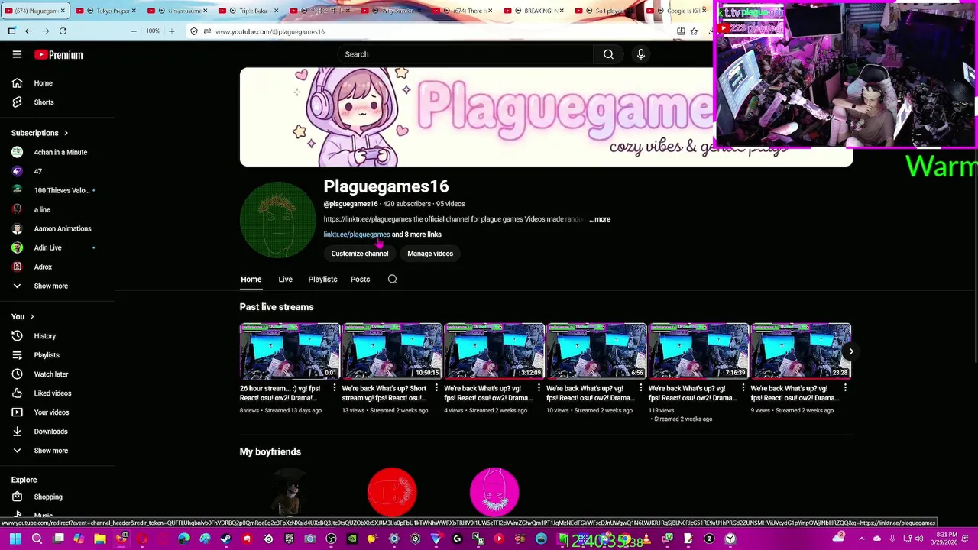Open the Past live streams heading
The width and height of the screenshot is (978, 550).
pyautogui.click(x=277, y=307)
